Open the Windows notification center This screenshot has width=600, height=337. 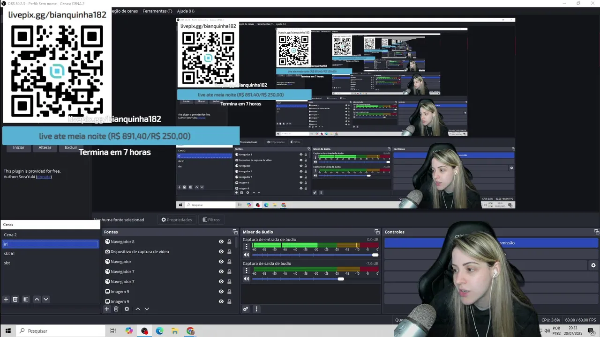tap(591, 331)
